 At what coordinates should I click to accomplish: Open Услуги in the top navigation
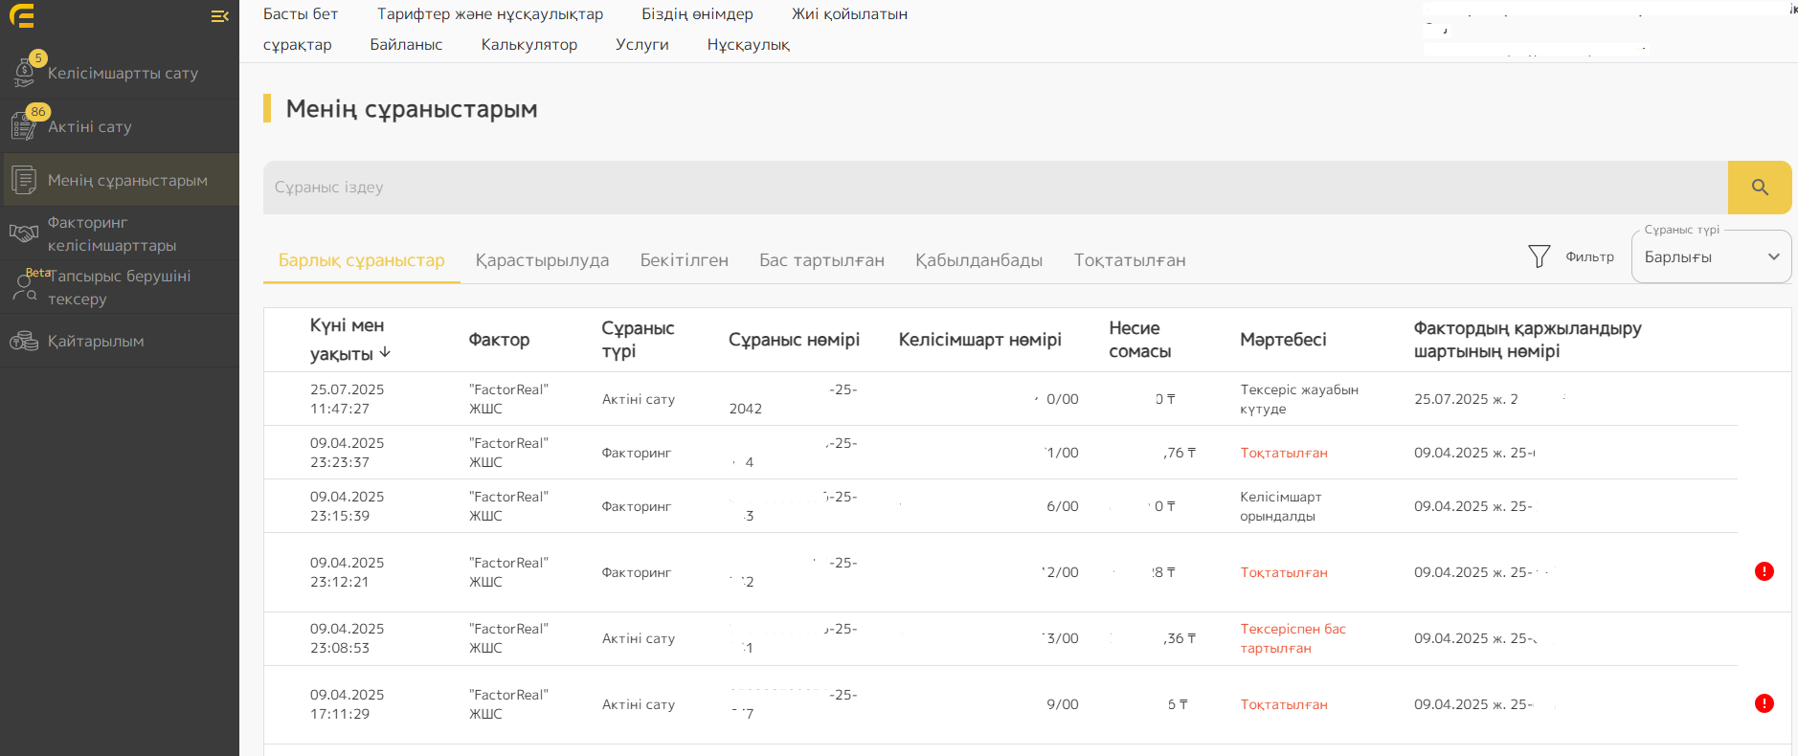coord(642,45)
